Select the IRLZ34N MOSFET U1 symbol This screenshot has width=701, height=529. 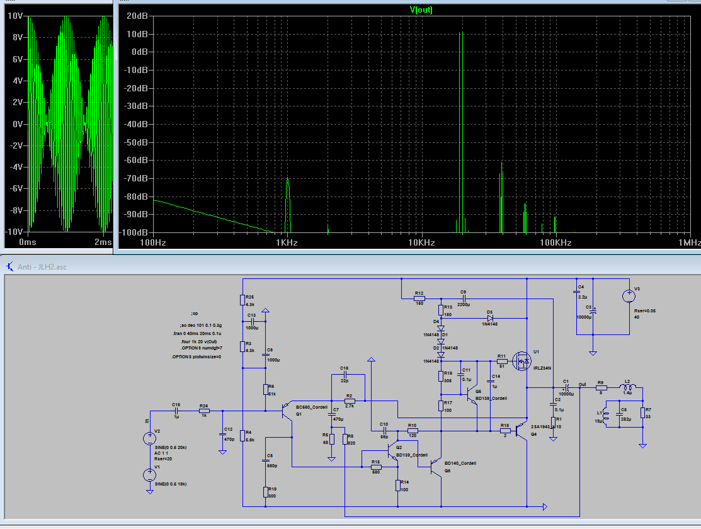[522, 361]
